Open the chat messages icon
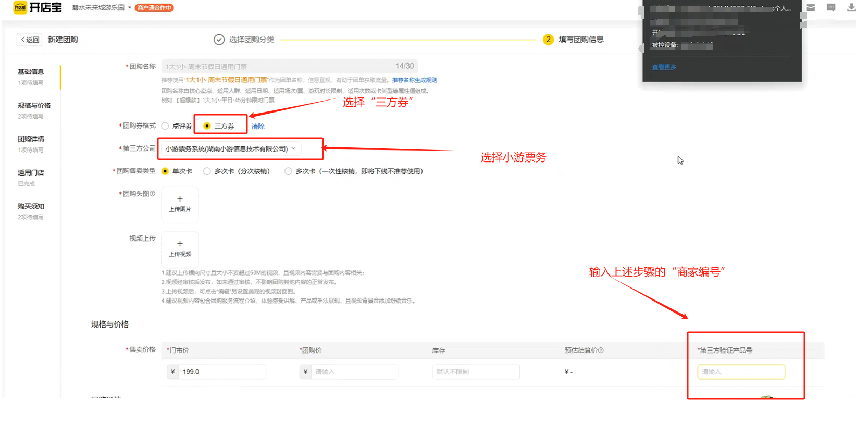This screenshot has width=856, height=425. [831, 7]
